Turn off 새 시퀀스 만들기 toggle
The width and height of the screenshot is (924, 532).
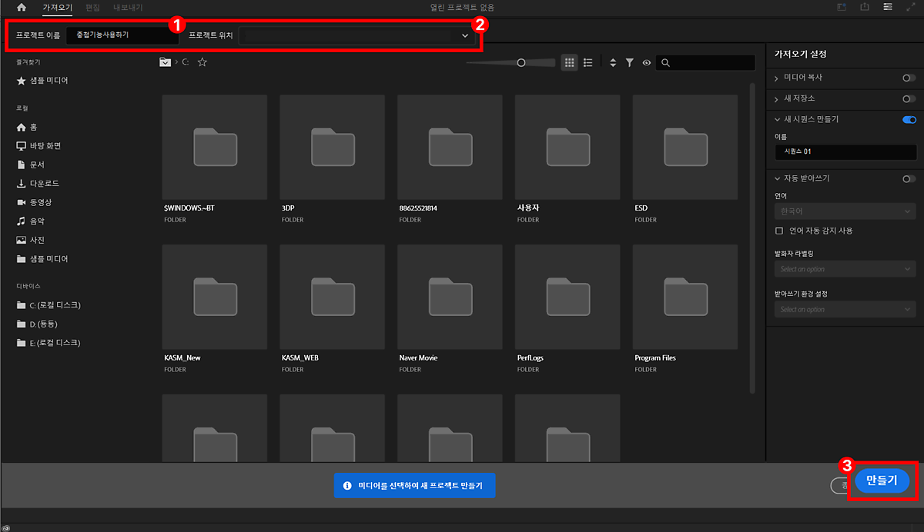[x=909, y=119]
